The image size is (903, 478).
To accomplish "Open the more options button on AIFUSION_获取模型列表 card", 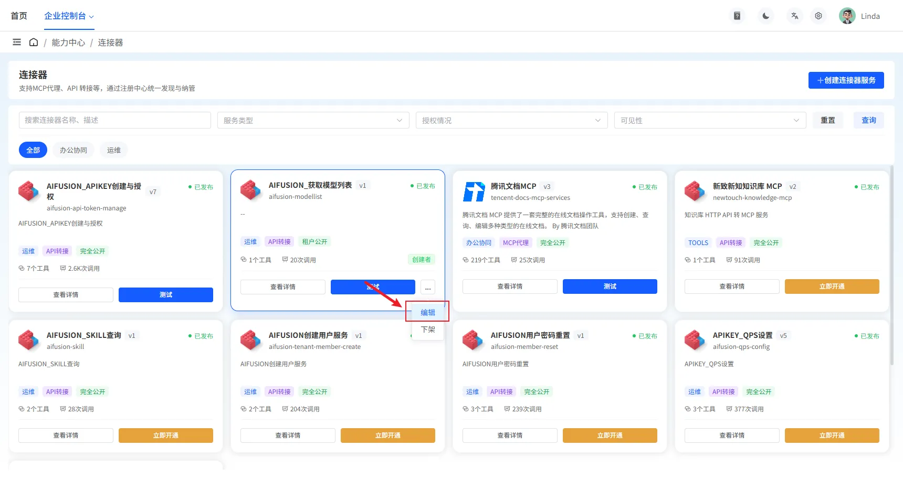I will point(428,287).
